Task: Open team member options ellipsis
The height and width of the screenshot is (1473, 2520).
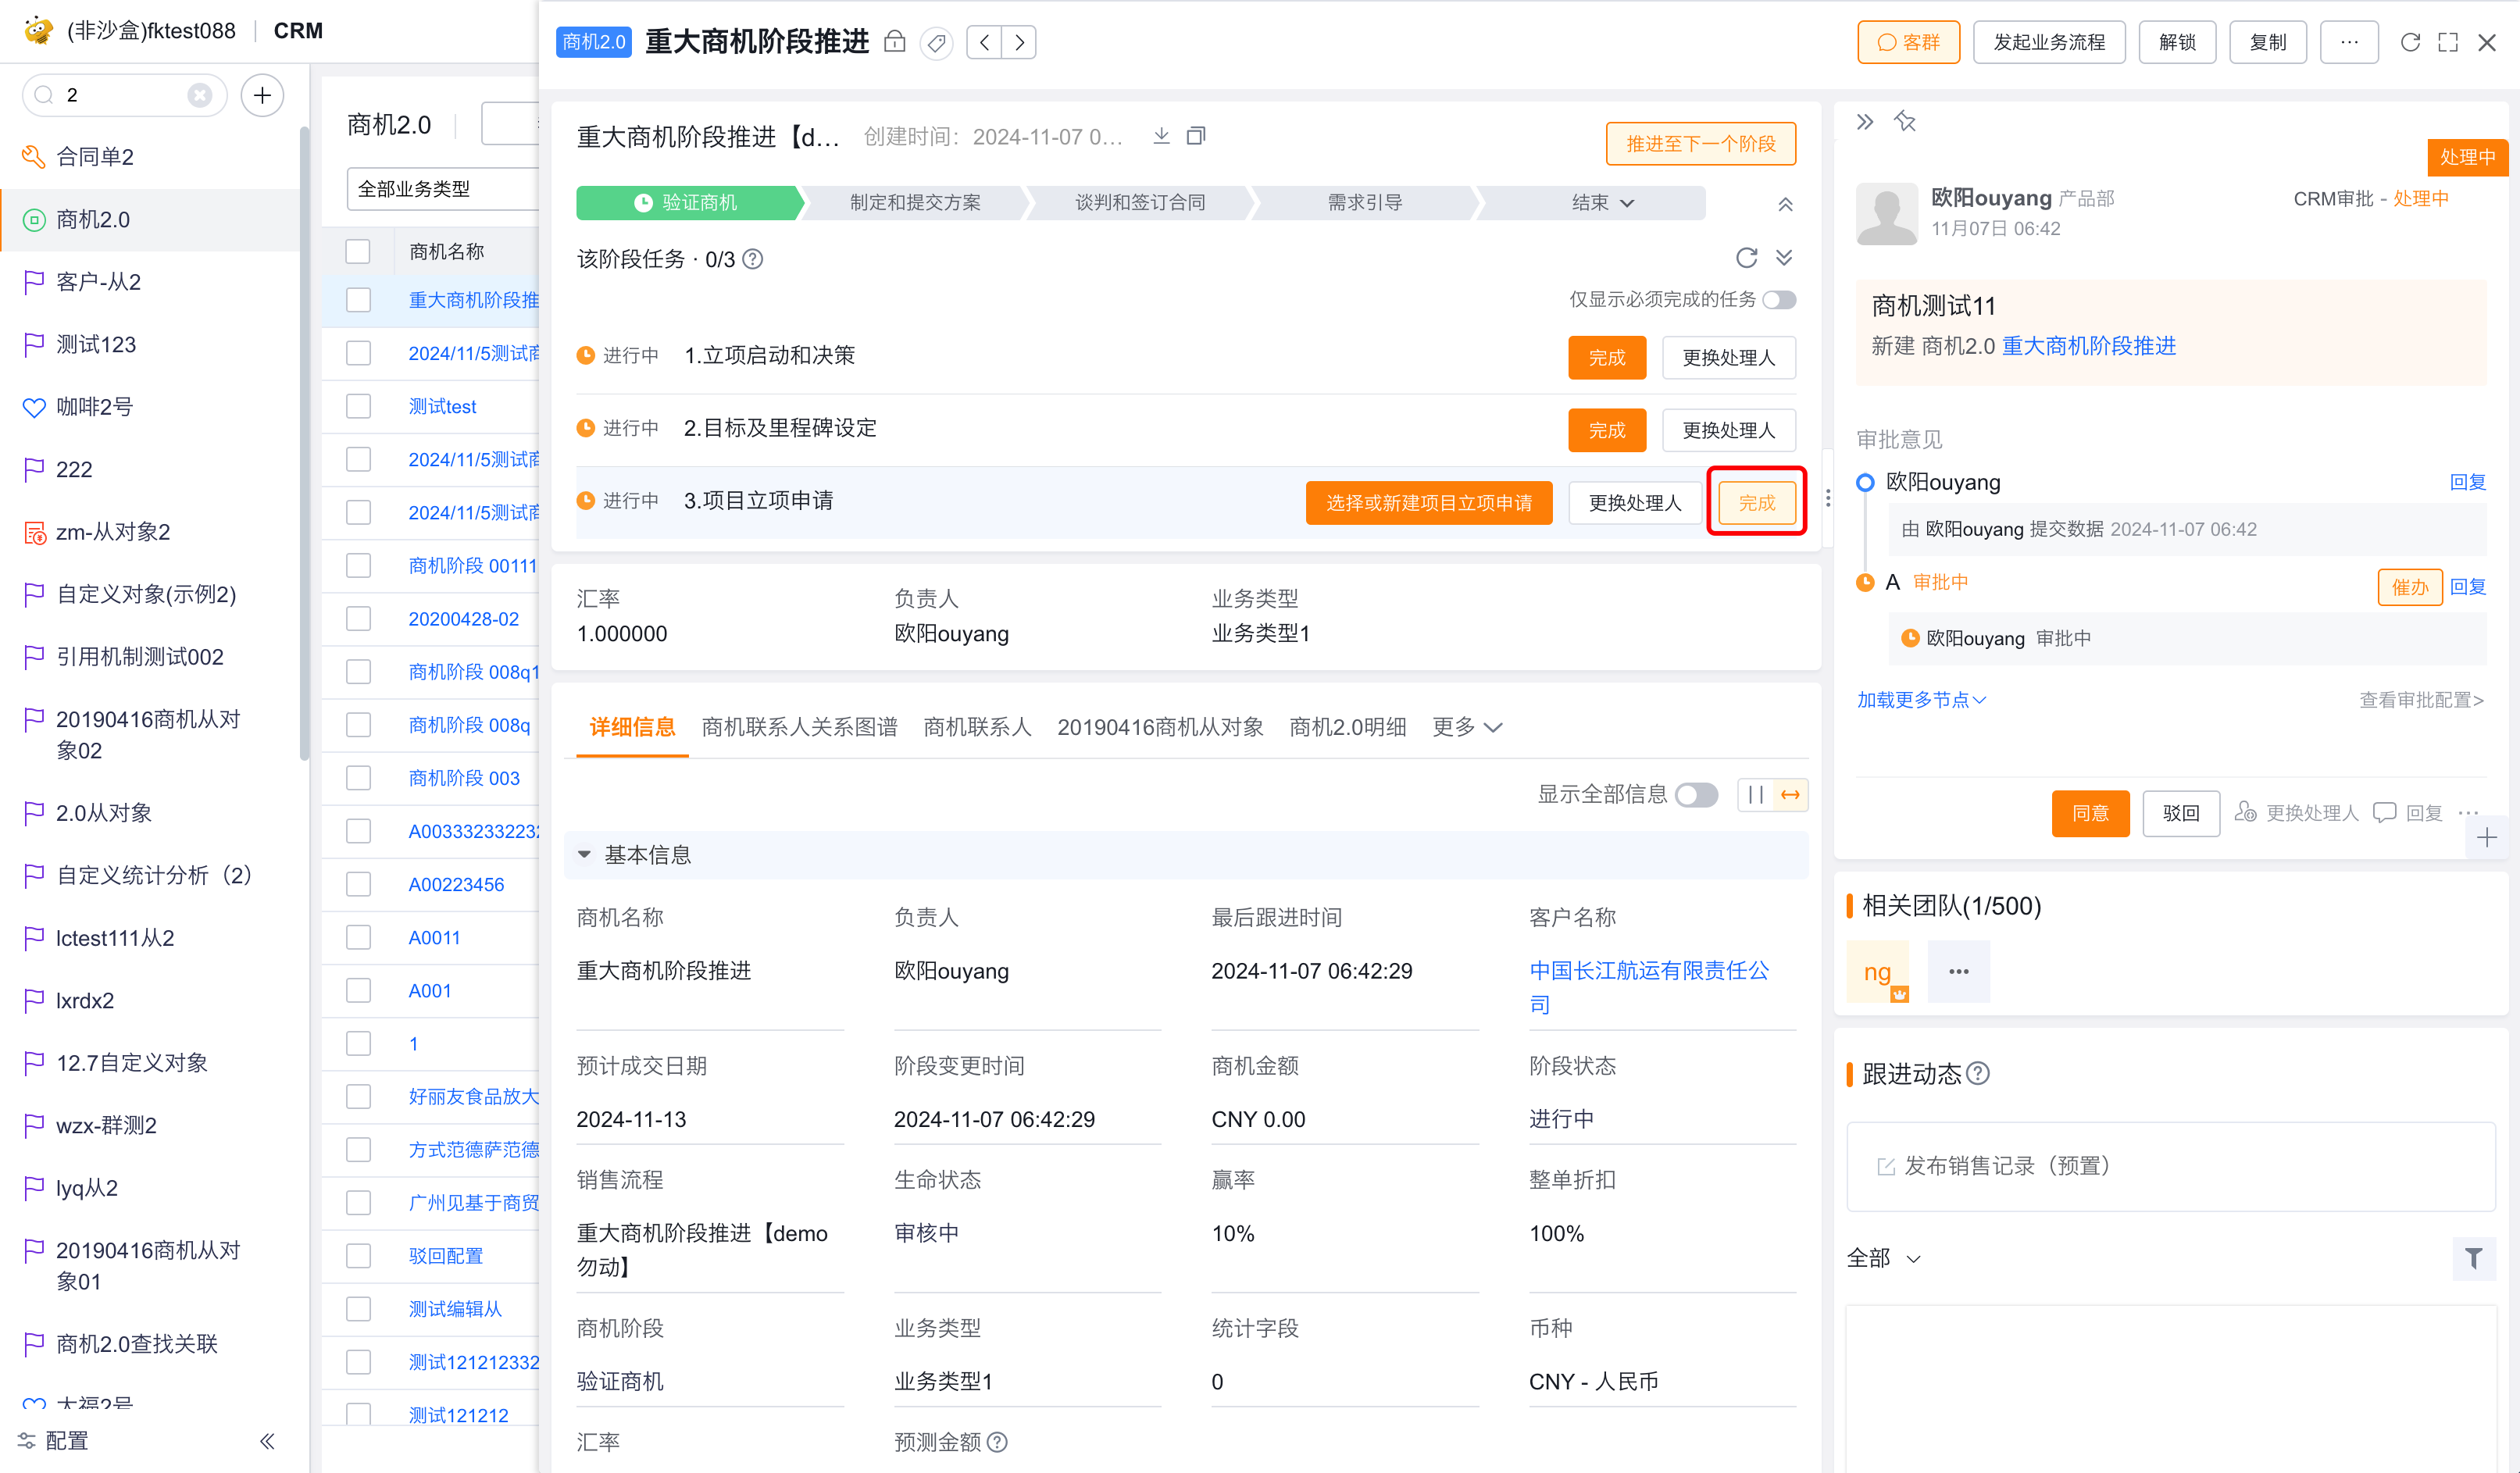Action: point(1958,971)
